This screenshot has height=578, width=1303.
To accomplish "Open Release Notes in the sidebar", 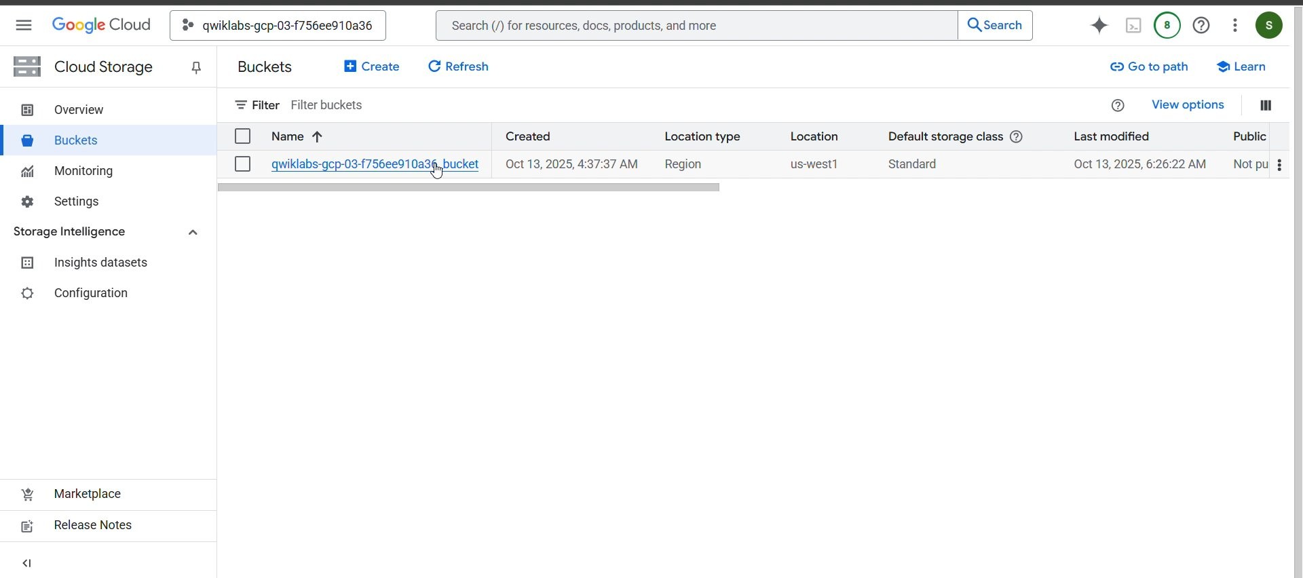I will pos(109,525).
